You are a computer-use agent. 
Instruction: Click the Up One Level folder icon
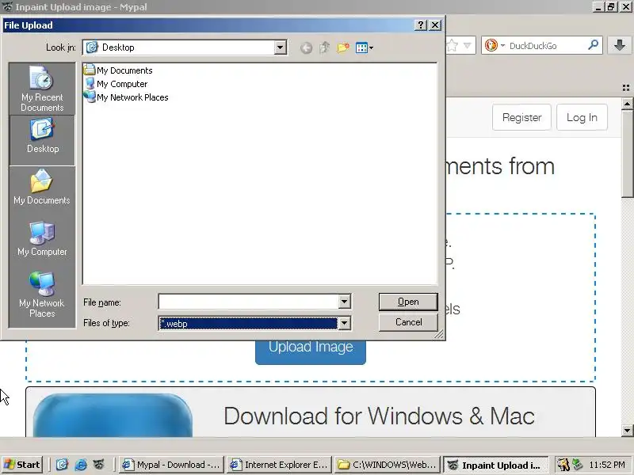tap(325, 48)
